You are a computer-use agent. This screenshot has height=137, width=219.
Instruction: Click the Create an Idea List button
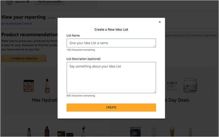point(24,58)
